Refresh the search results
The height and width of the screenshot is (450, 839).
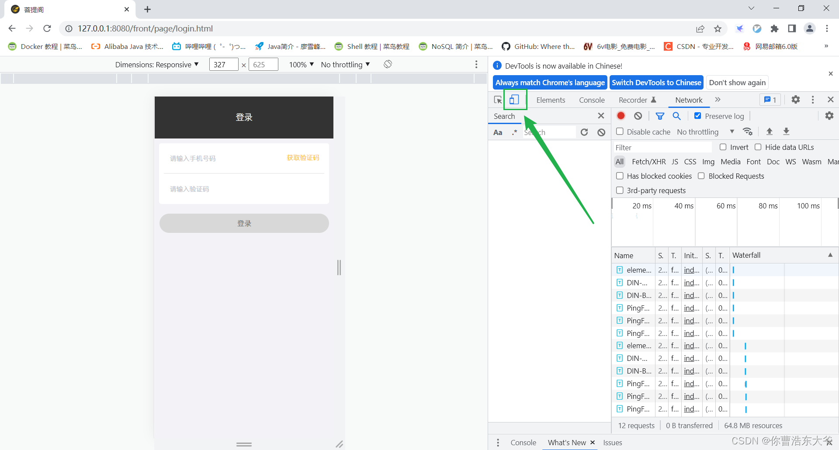pyautogui.click(x=584, y=132)
